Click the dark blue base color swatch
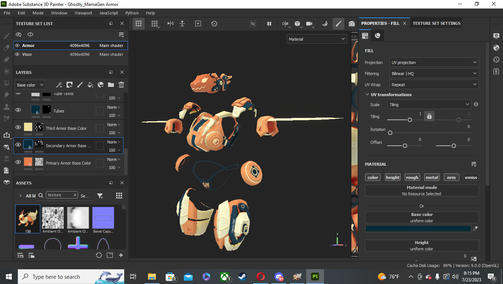The height and width of the screenshot is (284, 503). coord(418,229)
